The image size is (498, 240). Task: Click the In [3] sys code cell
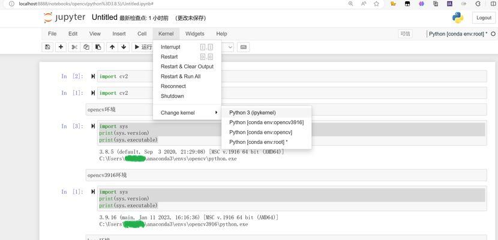point(292,133)
